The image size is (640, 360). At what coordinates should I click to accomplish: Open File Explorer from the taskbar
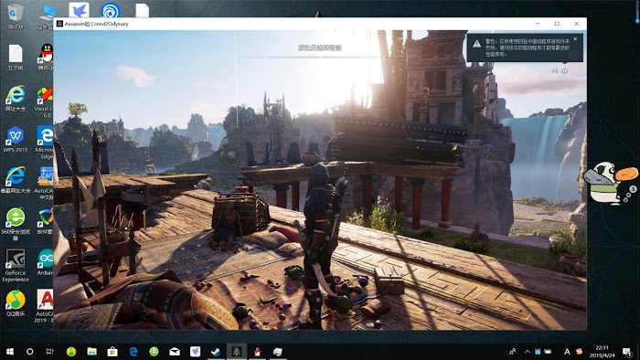click(91, 352)
